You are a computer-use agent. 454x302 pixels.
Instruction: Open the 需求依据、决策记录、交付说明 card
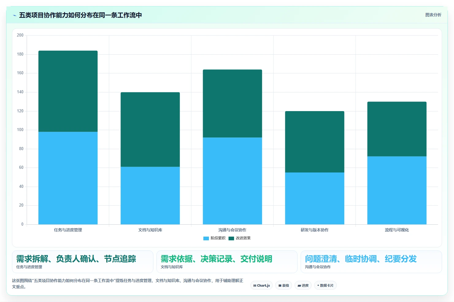coord(227,262)
